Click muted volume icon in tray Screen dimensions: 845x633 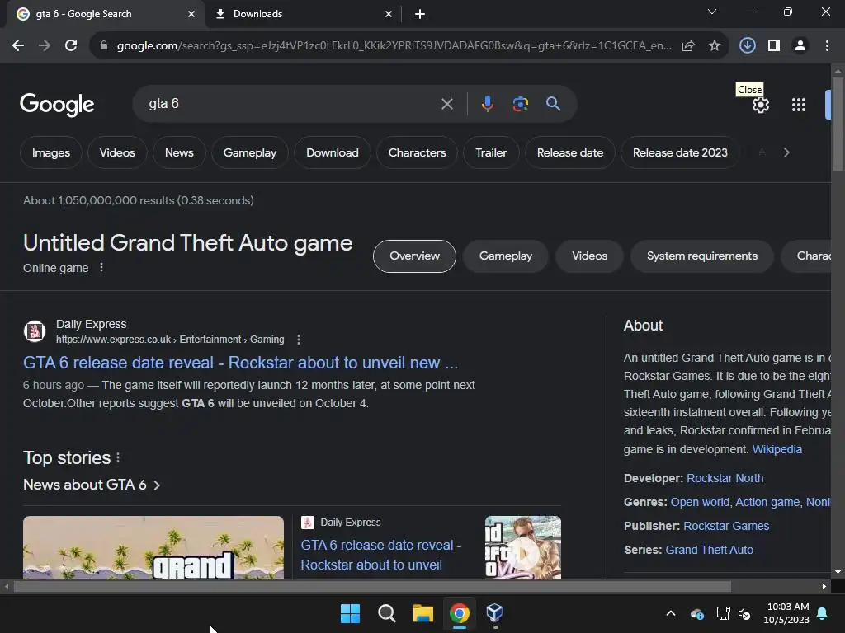pyautogui.click(x=744, y=613)
